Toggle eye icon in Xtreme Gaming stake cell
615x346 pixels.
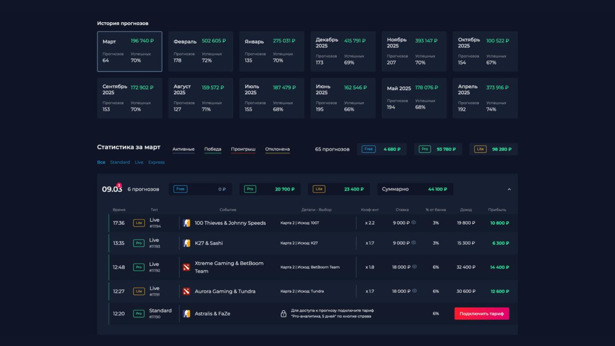pyautogui.click(x=414, y=267)
